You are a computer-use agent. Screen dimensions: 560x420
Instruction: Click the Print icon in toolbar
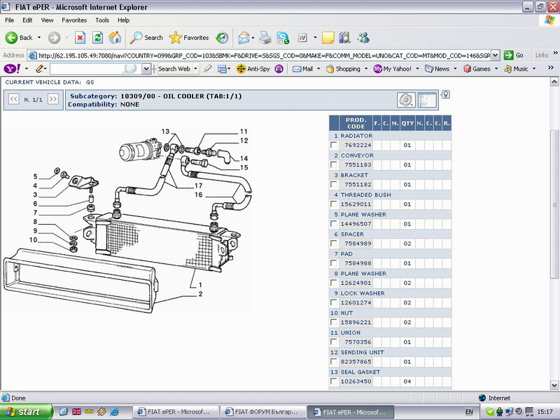point(265,38)
